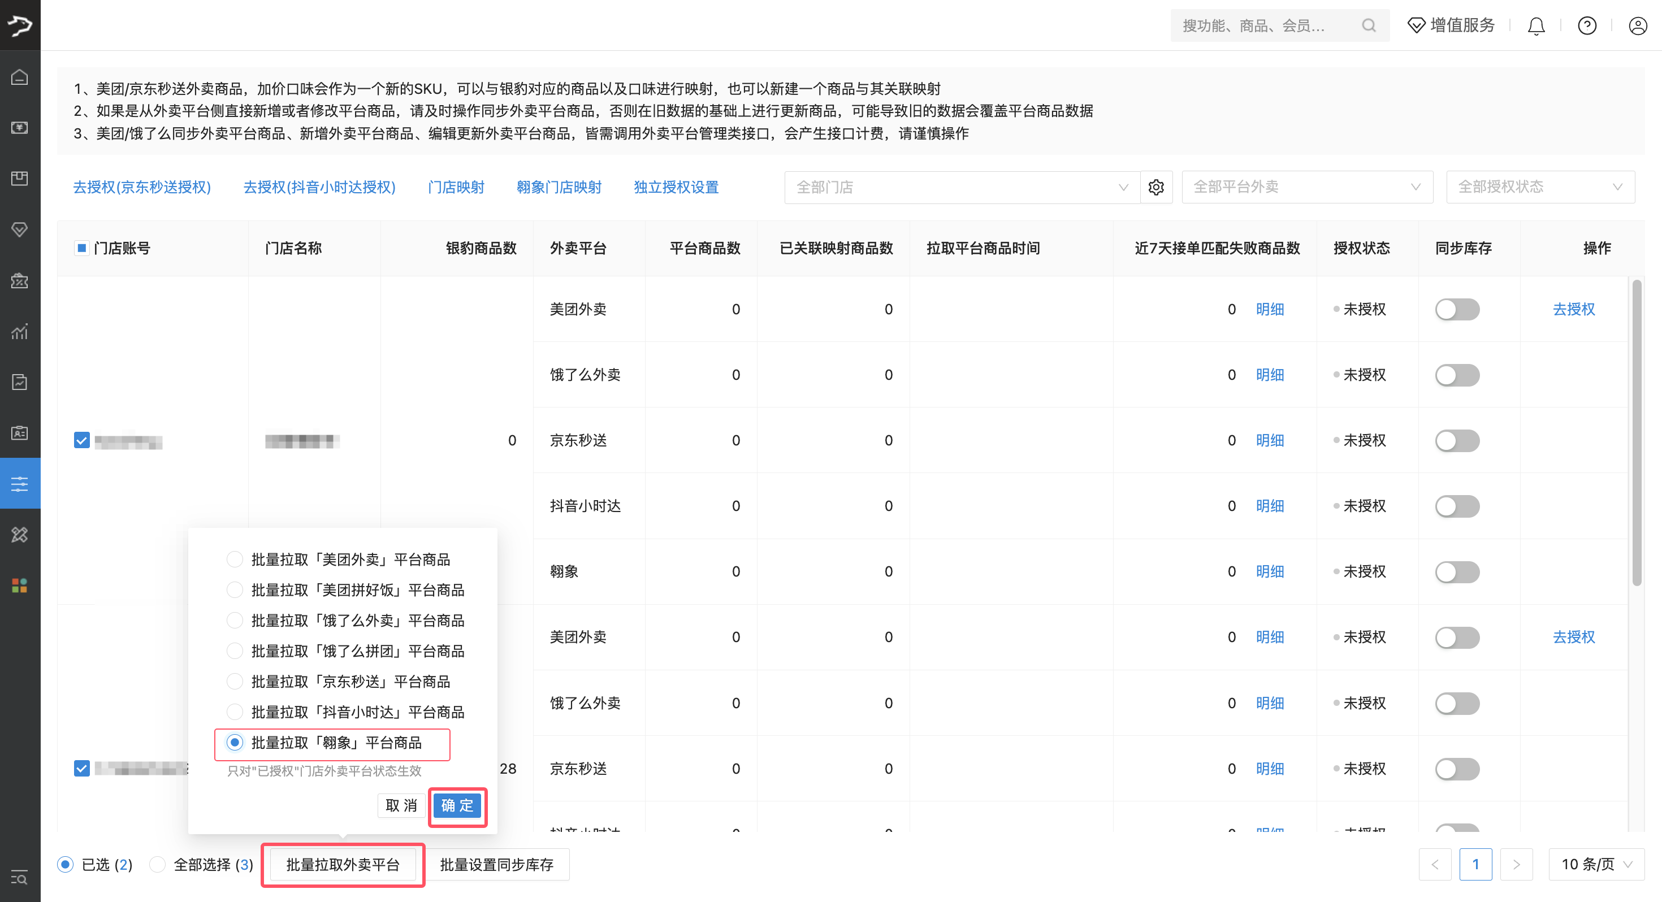Viewport: 1662px width, 902px height.
Task: Open the statistics chart icon in the sidebar
Action: pyautogui.click(x=20, y=331)
